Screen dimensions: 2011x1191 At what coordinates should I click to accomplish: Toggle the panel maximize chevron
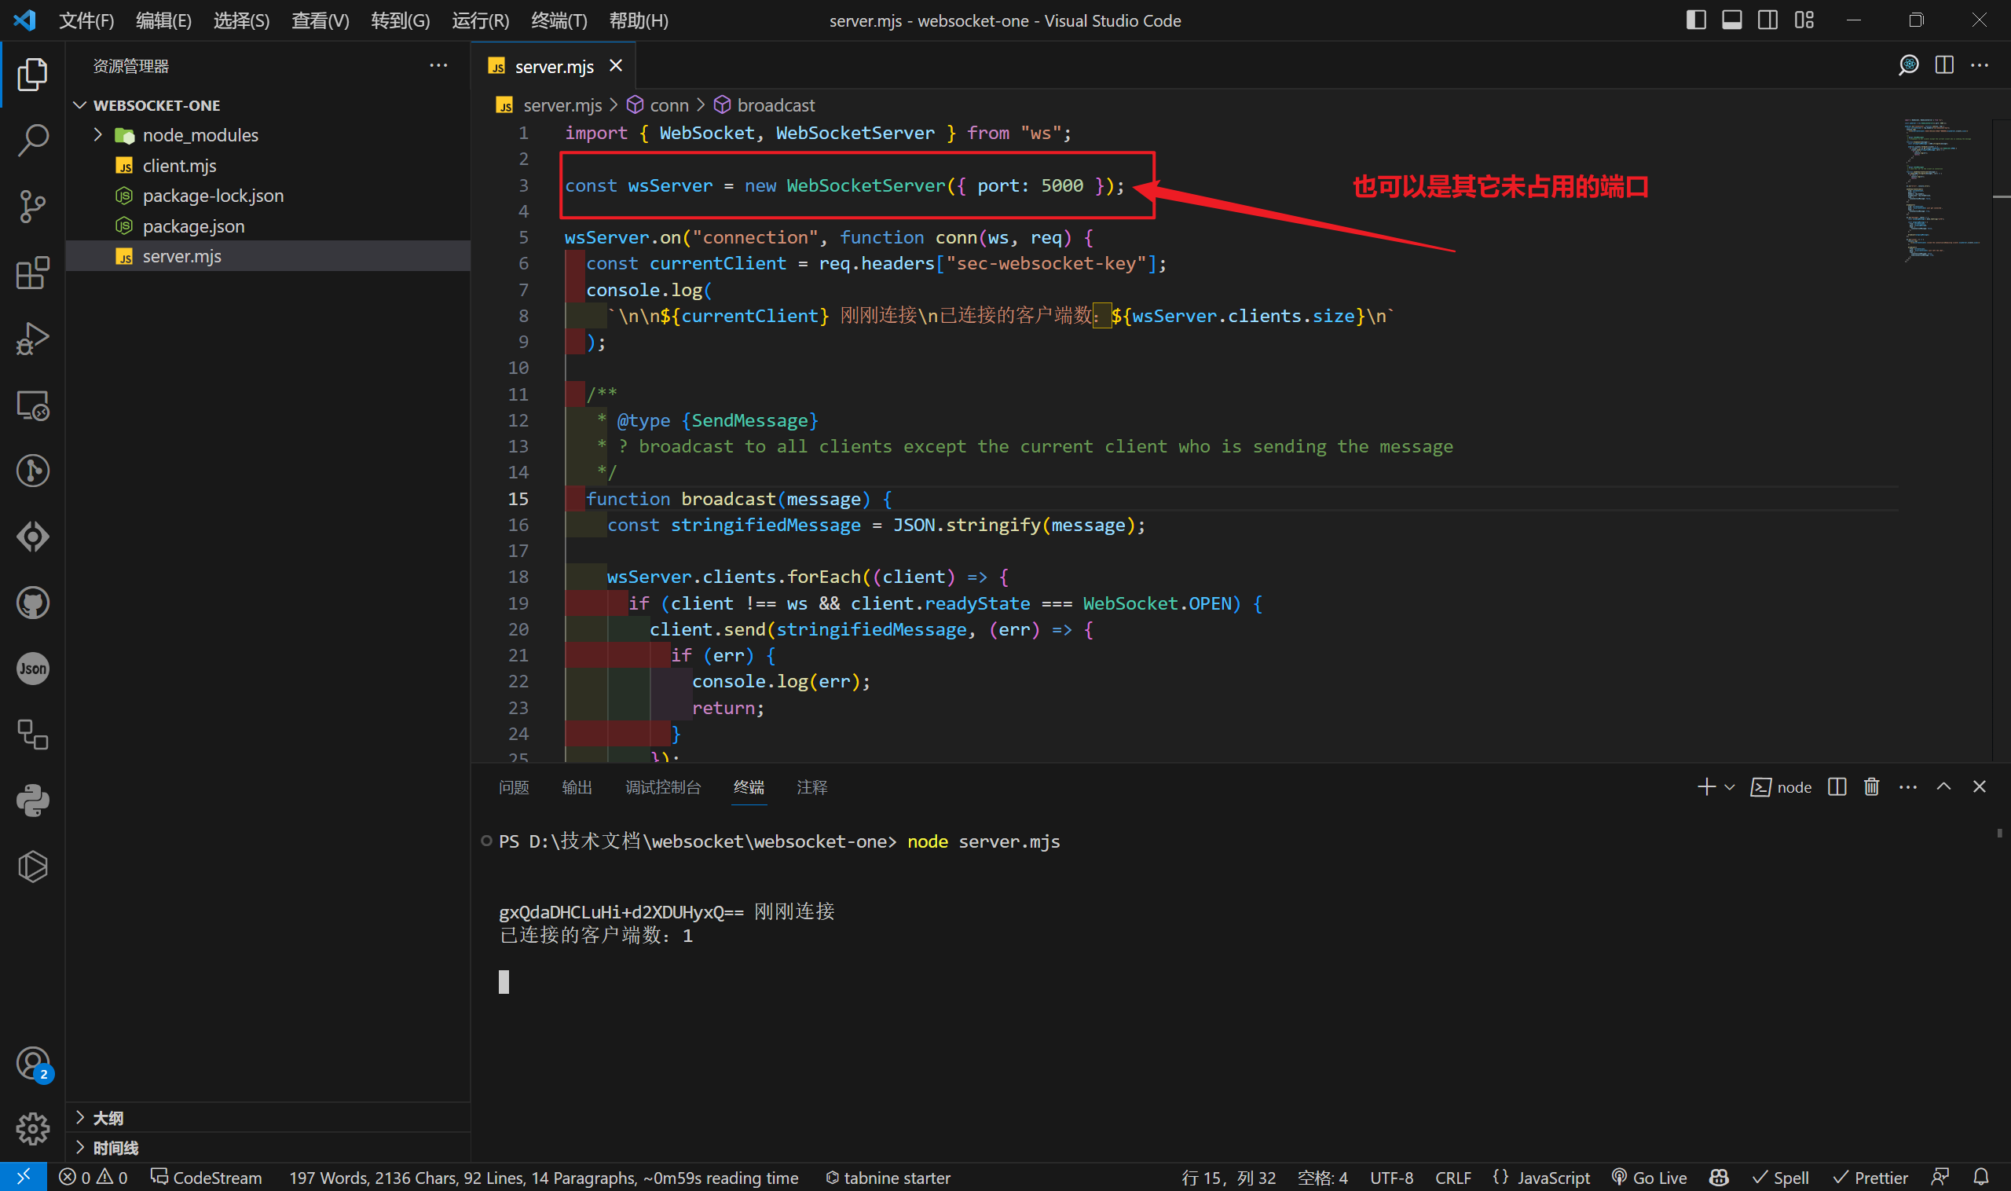[1944, 786]
